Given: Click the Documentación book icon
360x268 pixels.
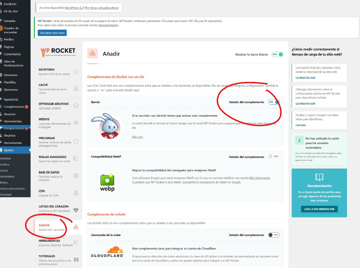Looking at the screenshot, I should click(x=319, y=177).
